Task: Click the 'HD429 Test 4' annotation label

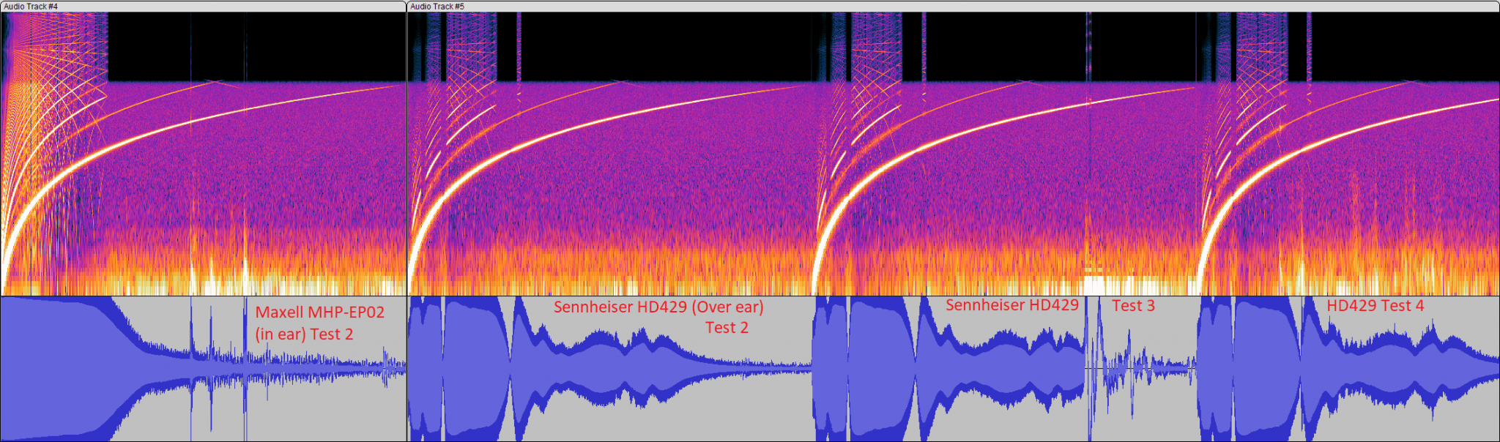Action: [x=1375, y=306]
